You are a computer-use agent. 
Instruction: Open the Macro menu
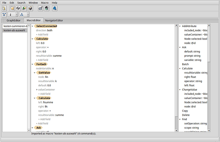(45, 3)
